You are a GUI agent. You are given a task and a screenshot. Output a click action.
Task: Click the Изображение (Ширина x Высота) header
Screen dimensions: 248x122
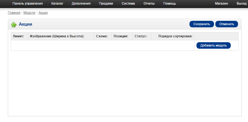pos(57,36)
